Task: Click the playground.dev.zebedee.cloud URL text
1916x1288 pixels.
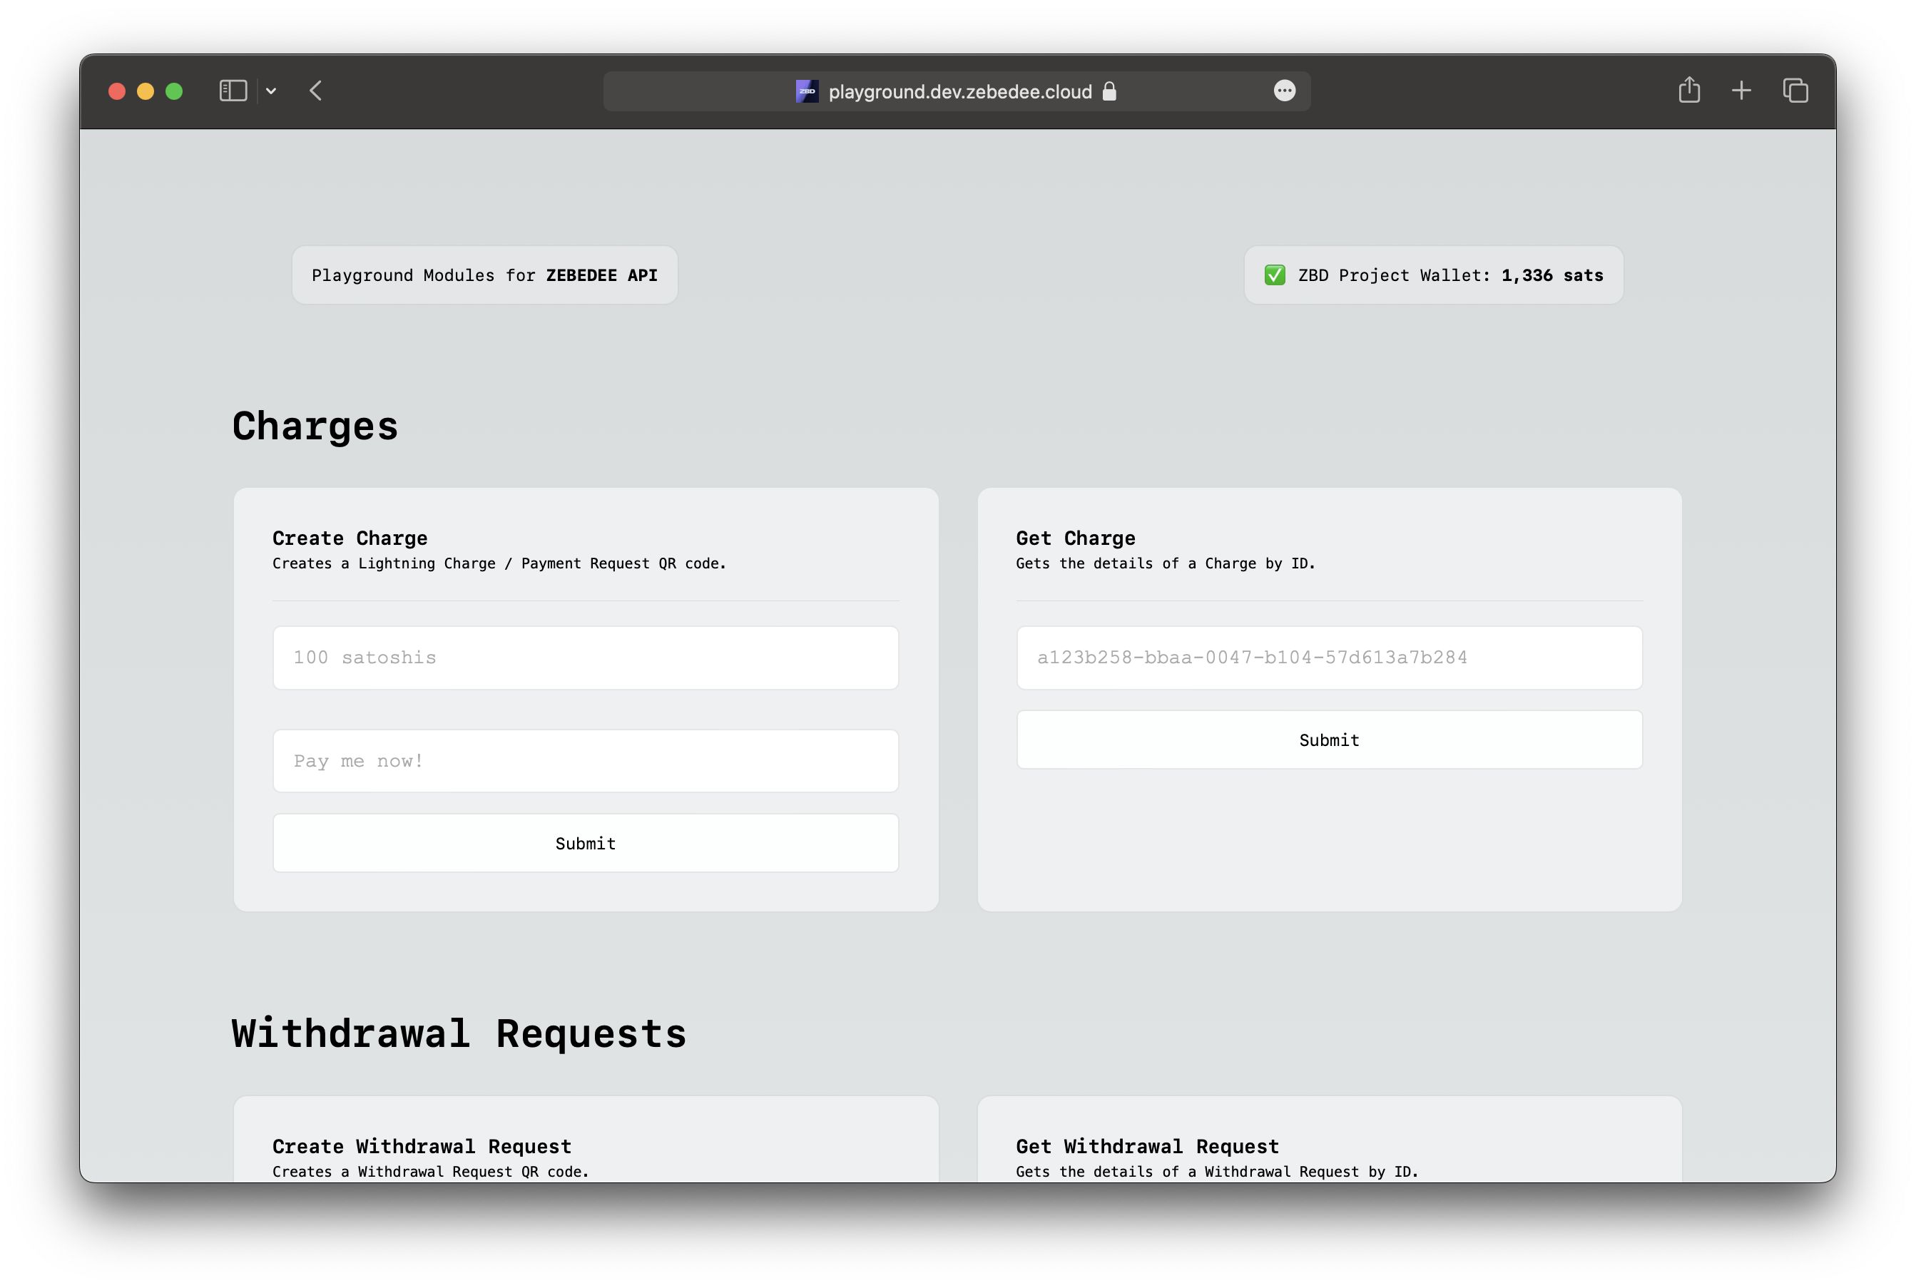Action: pyautogui.click(x=959, y=91)
